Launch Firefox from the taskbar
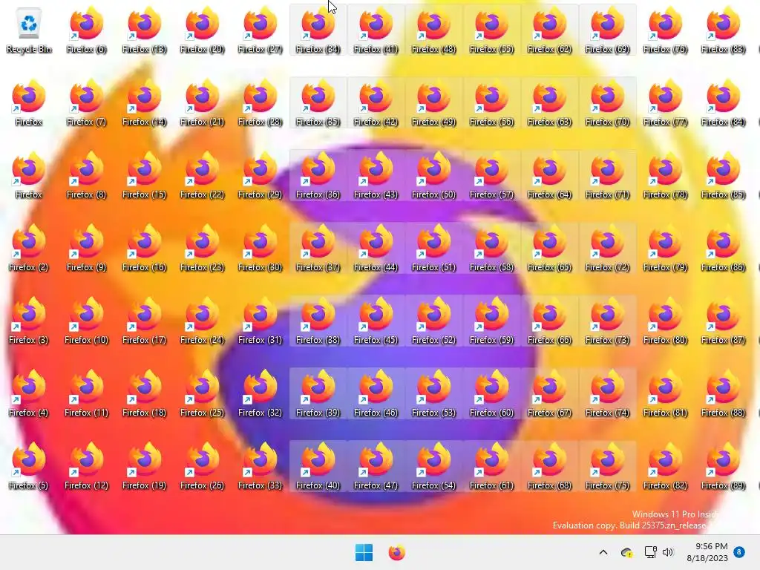The width and height of the screenshot is (760, 570). [x=396, y=552]
